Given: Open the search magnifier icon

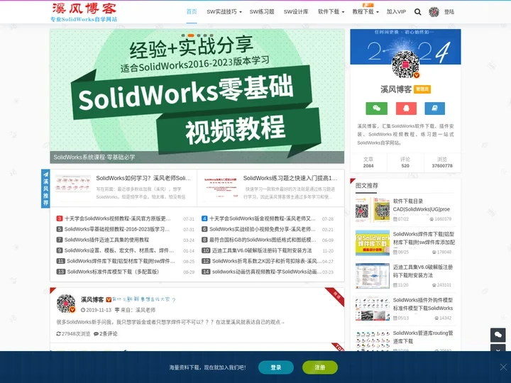Looking at the screenshot, I should click(x=417, y=12).
